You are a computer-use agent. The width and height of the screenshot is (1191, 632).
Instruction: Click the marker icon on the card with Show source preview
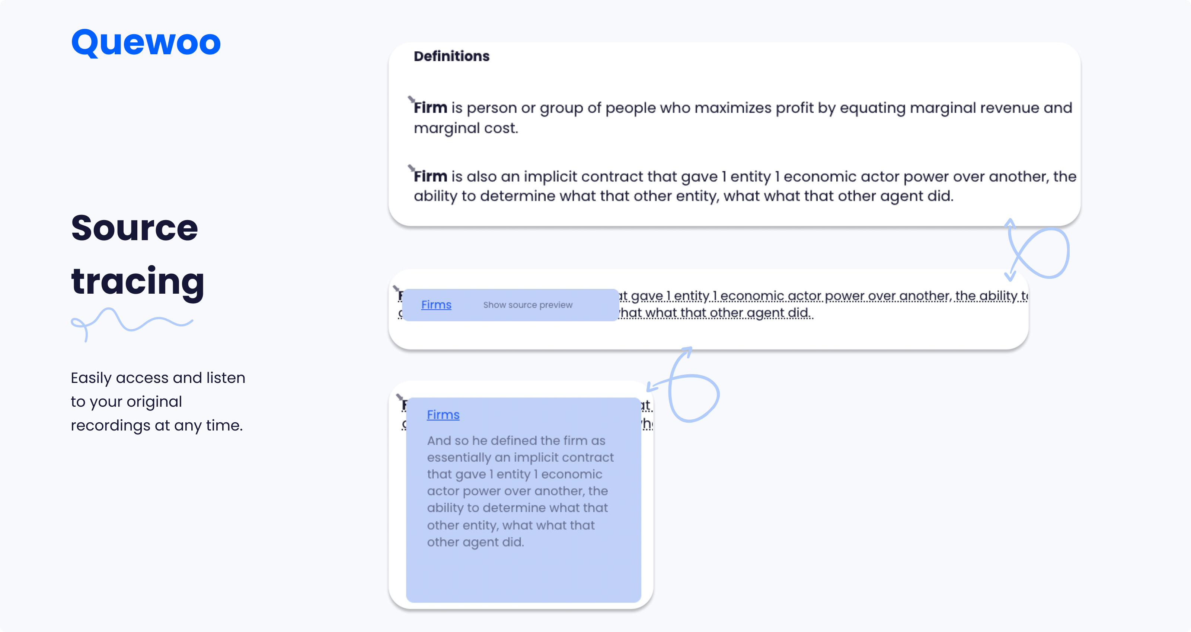point(396,289)
